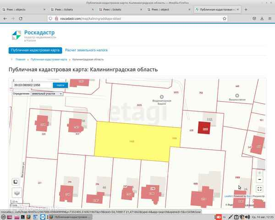Click the Роскадастр site title text

[39, 33]
